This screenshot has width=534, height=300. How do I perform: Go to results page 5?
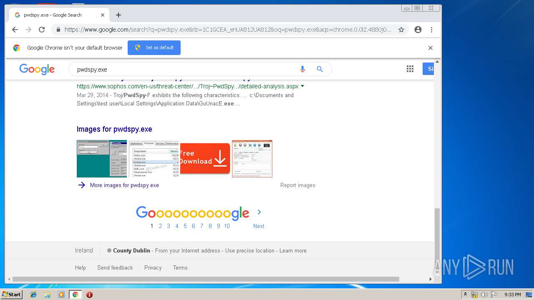[x=185, y=226]
